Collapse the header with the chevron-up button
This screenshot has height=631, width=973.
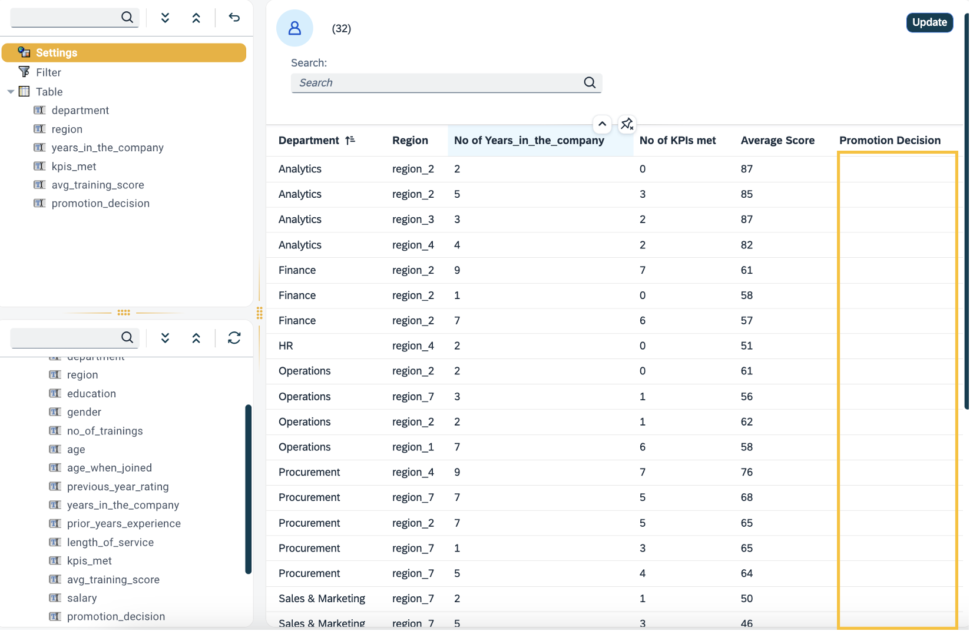(x=602, y=124)
